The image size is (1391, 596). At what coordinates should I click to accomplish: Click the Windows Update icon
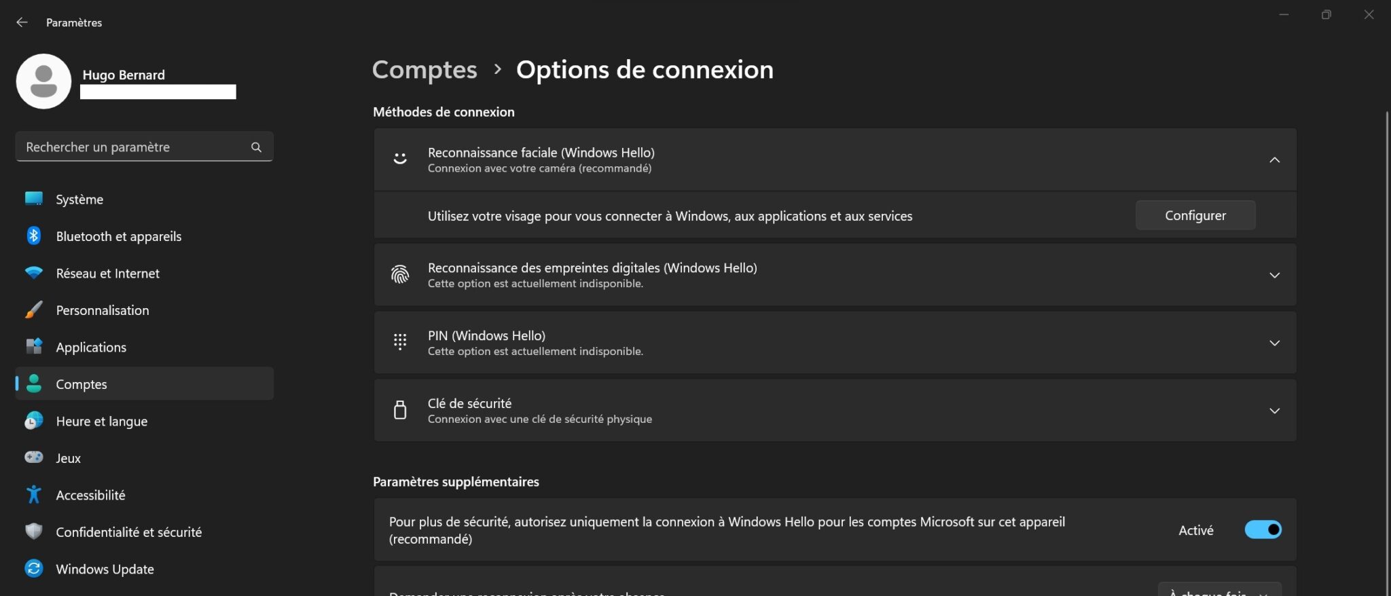coord(33,569)
